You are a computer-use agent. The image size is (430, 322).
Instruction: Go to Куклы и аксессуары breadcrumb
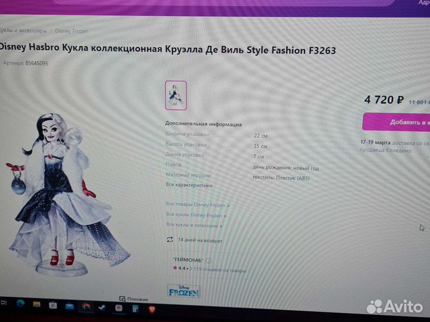coord(23,30)
